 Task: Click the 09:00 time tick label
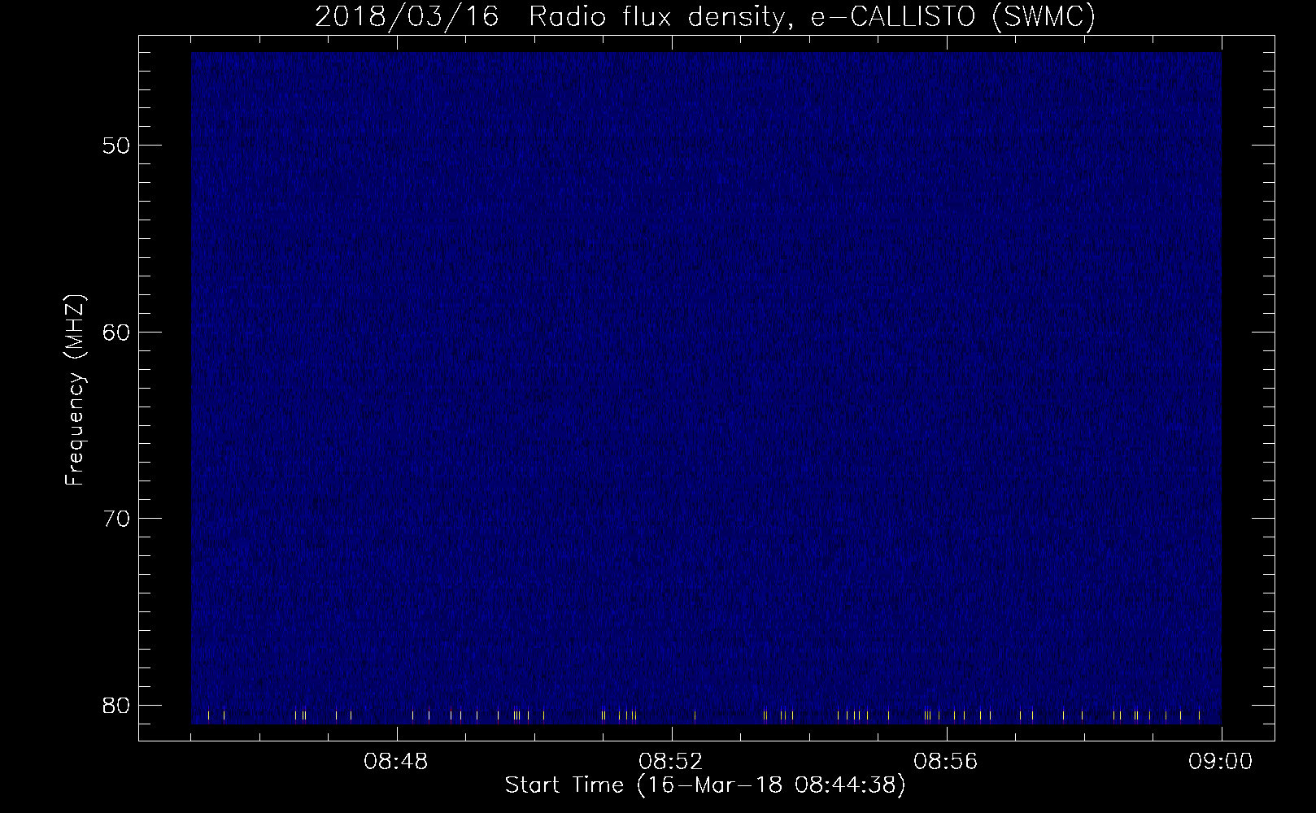tap(1221, 762)
